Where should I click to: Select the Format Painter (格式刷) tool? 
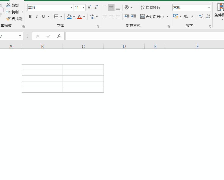click(14, 19)
